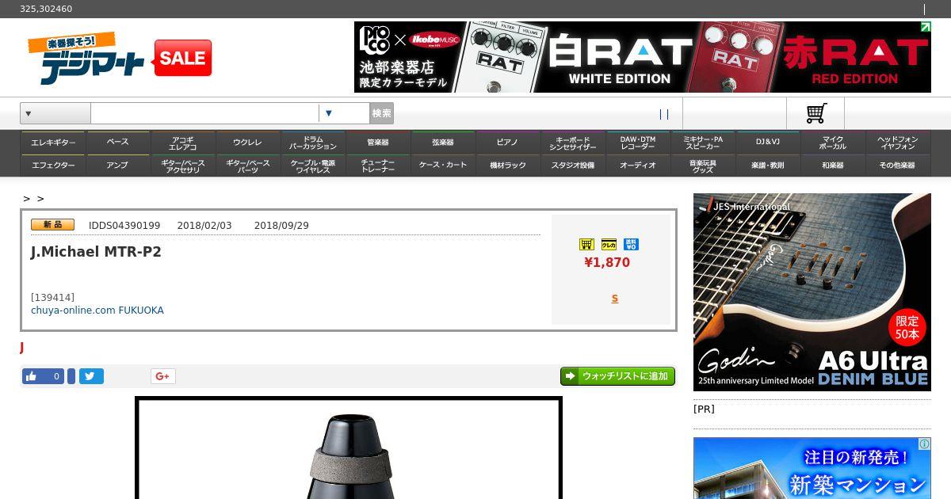Click the orange 新品 condition badge
Viewport: 951px width, 499px height.
(52, 225)
